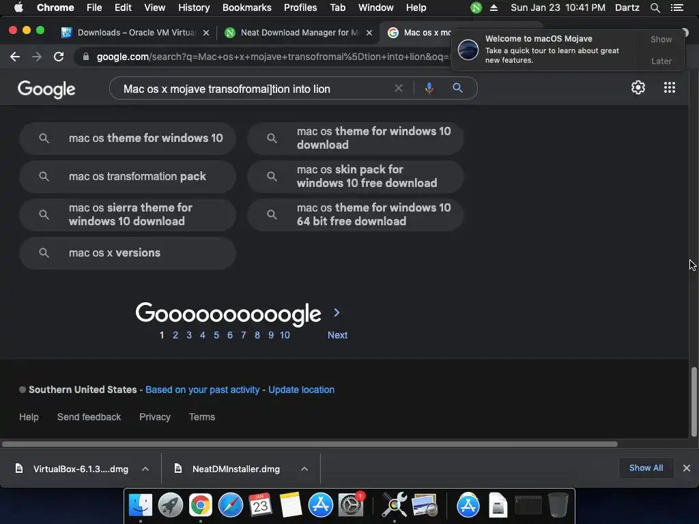
Task: Select suggestion mac os x versions
Action: 128,252
